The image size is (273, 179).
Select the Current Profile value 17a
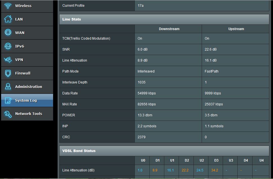140,6
